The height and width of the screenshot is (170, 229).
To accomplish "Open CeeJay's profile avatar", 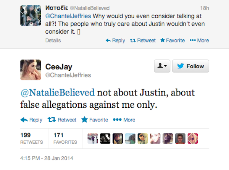I will (31, 70).
